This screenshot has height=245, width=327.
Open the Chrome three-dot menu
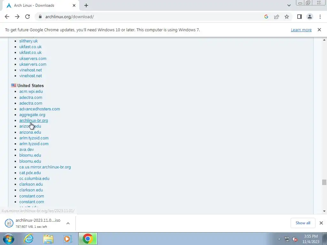point(320,17)
